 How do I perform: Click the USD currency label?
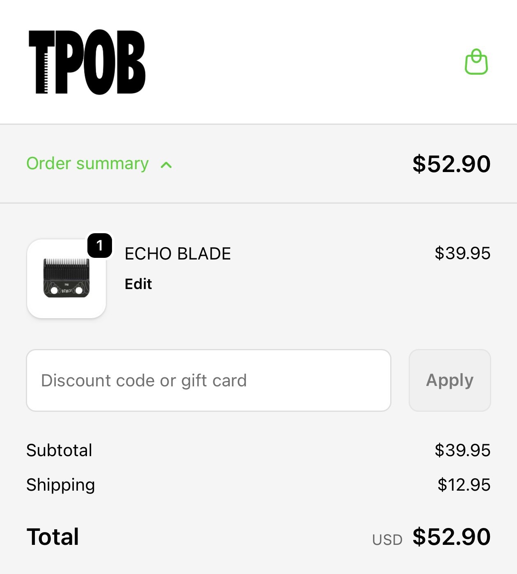(387, 540)
